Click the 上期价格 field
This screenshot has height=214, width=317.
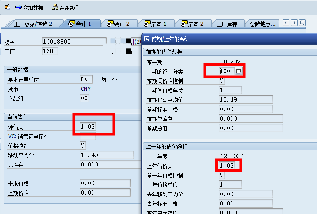(x=105, y=193)
